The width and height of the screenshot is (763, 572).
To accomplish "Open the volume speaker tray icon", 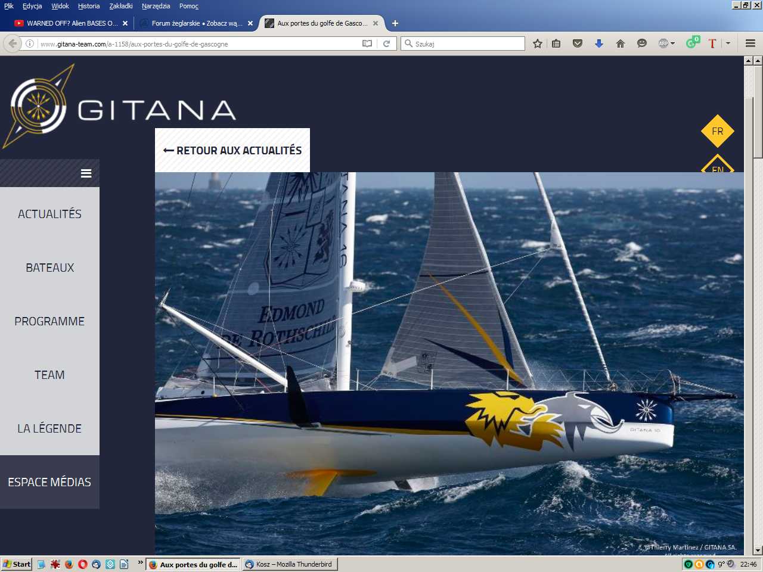I will 731,564.
